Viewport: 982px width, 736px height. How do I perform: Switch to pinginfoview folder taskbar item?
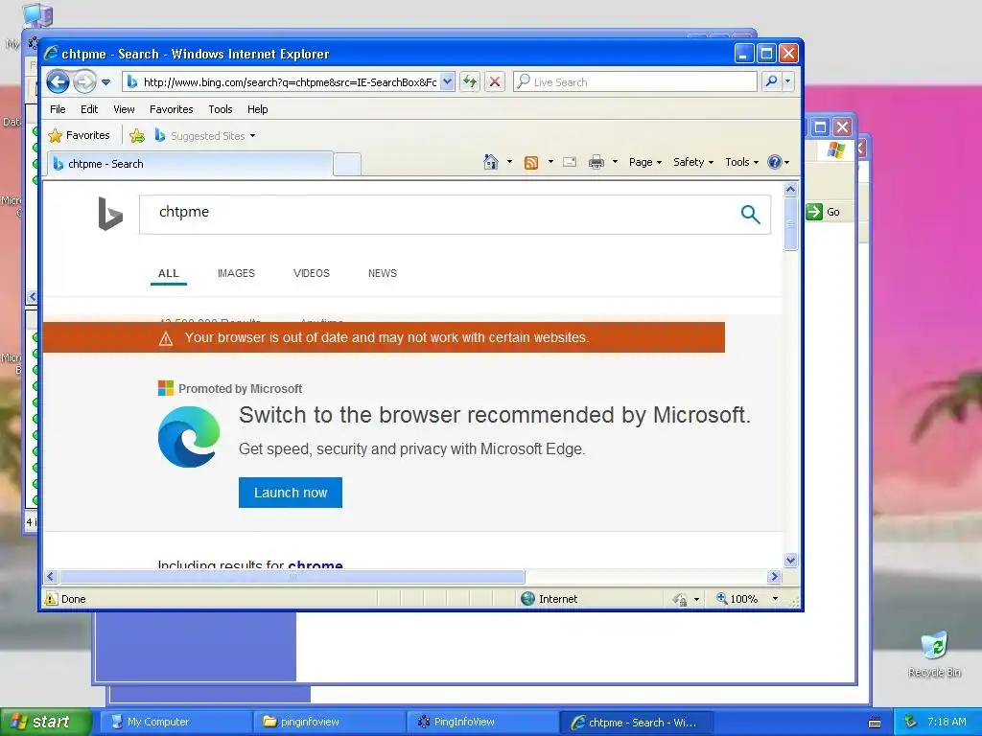(x=330, y=723)
